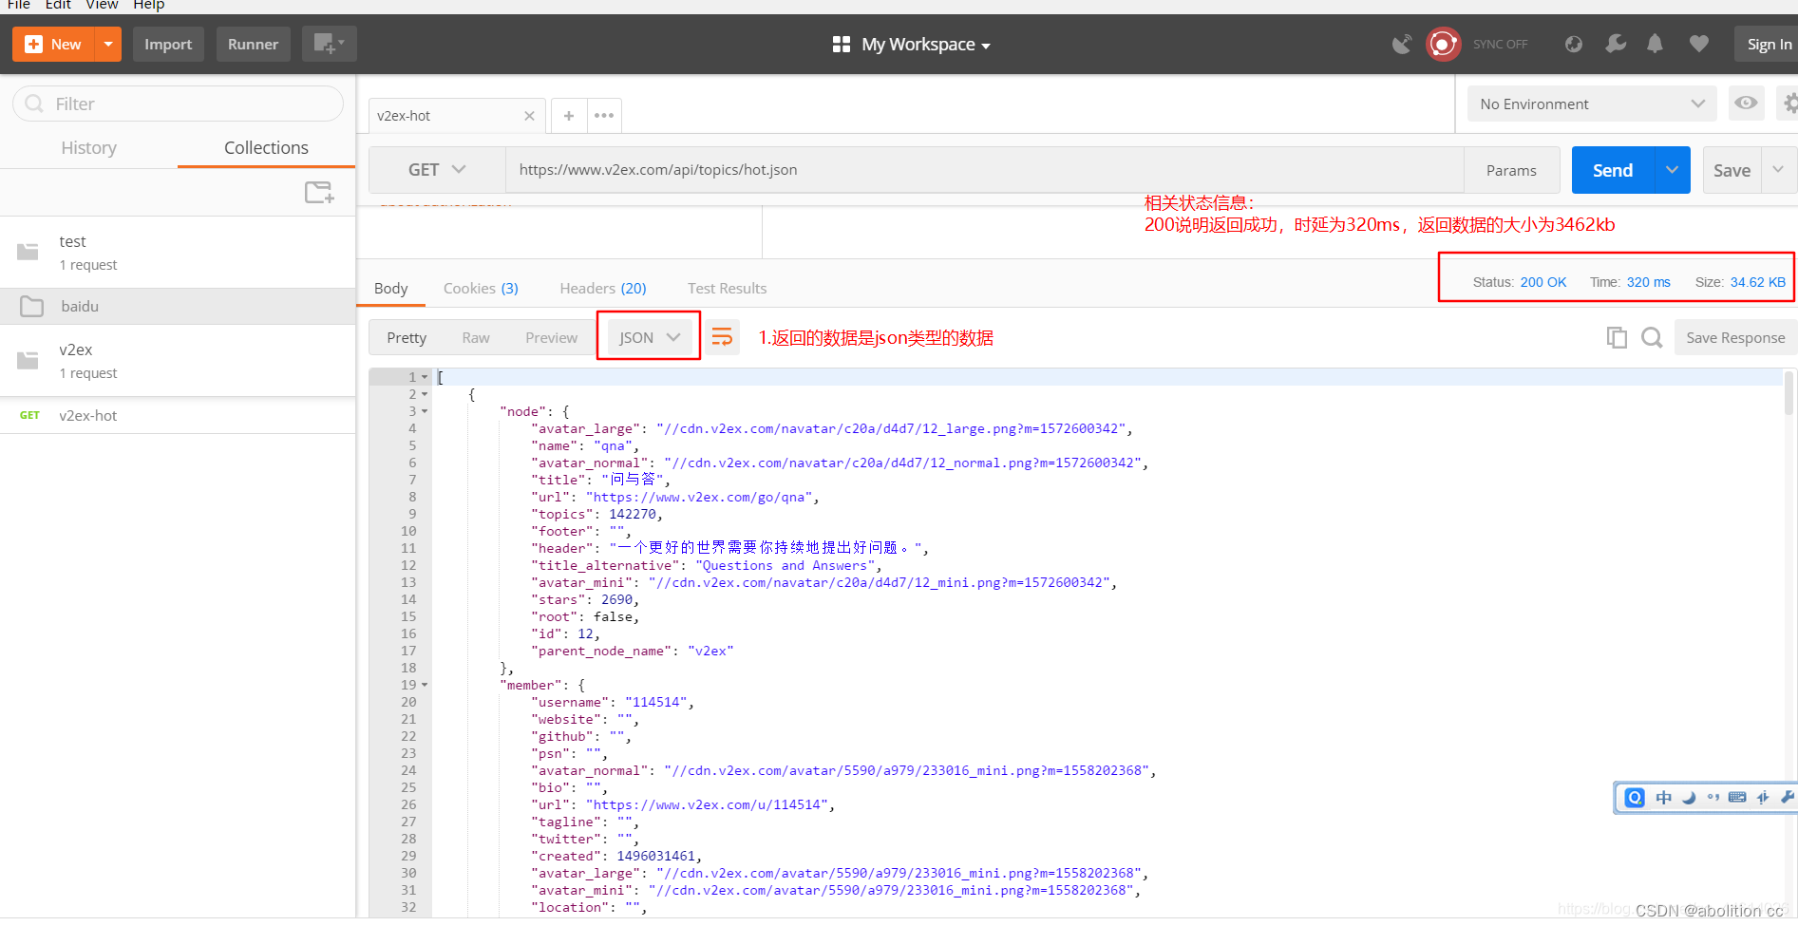Screen dimensions: 1798x926
Task: Open the Save dropdown arrow
Action: click(x=1778, y=170)
